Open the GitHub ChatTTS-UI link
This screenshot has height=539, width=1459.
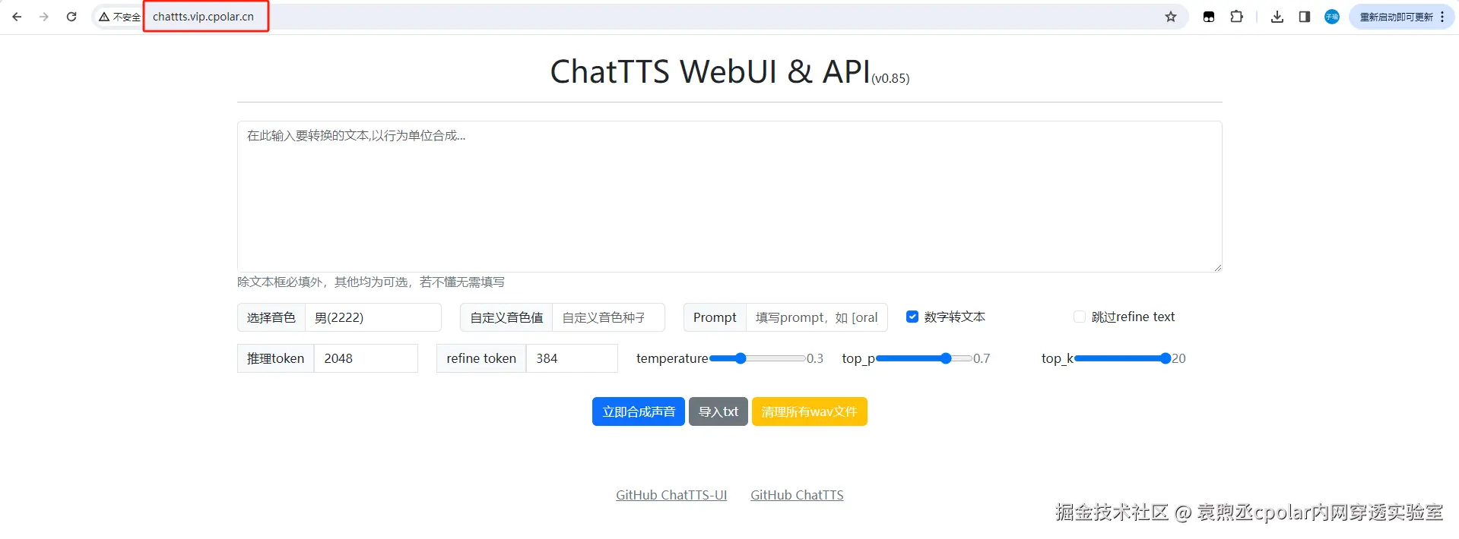click(671, 495)
